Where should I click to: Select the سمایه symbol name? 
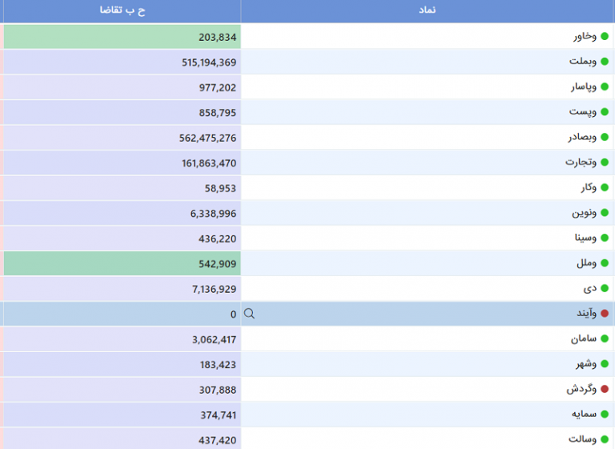click(584, 414)
